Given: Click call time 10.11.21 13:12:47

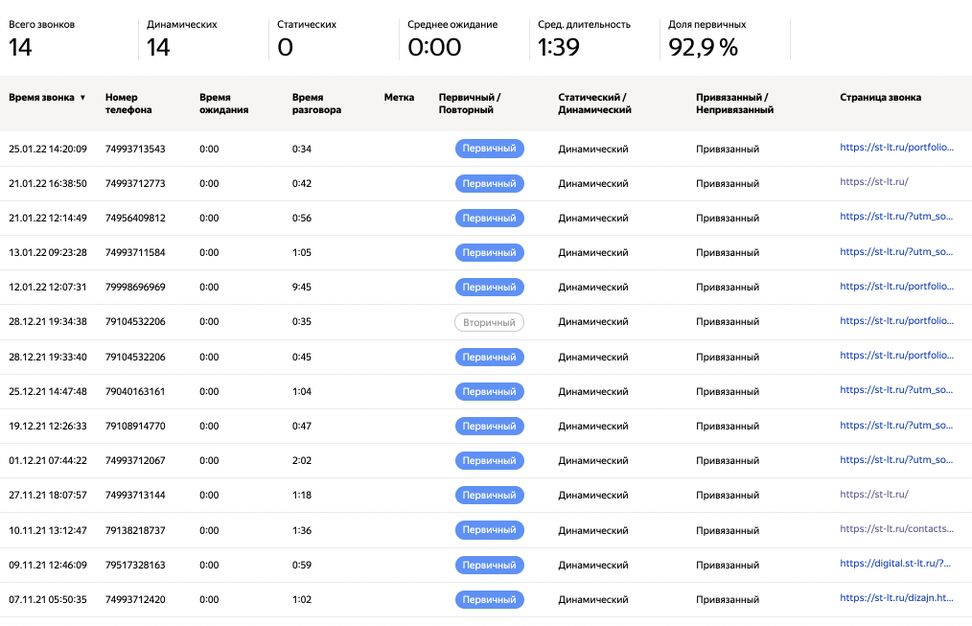Looking at the screenshot, I should [48, 530].
